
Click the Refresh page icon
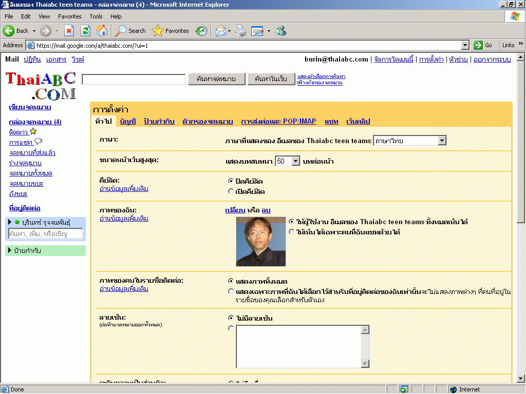[x=85, y=31]
